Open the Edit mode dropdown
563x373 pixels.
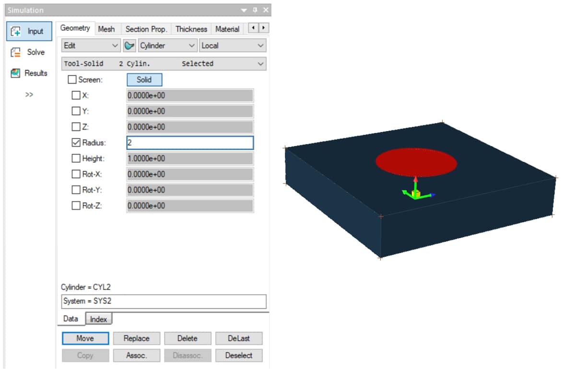tap(91, 46)
